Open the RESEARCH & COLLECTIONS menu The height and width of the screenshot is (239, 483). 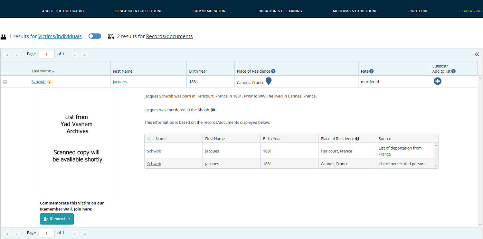tap(139, 11)
